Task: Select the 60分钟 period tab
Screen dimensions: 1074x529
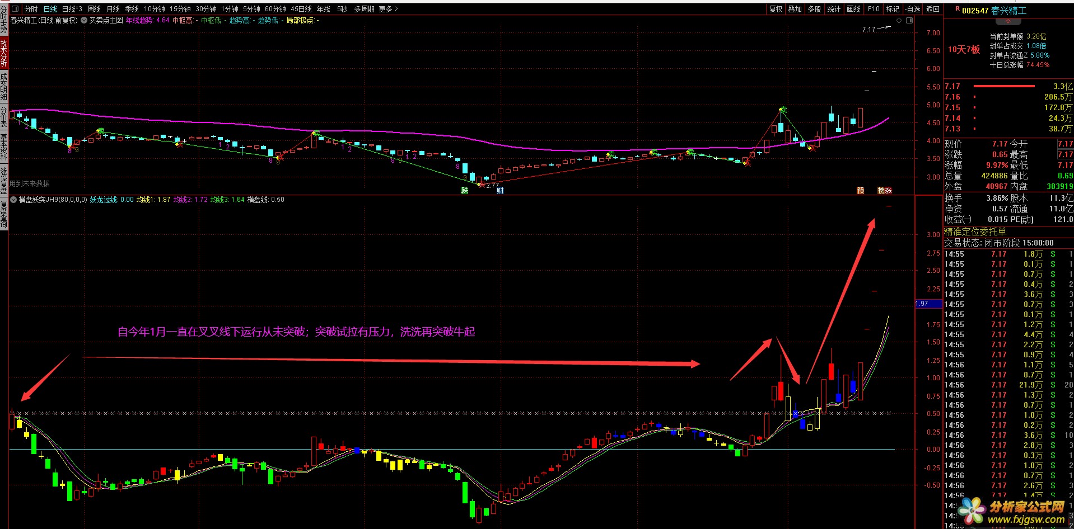Action: tap(275, 9)
